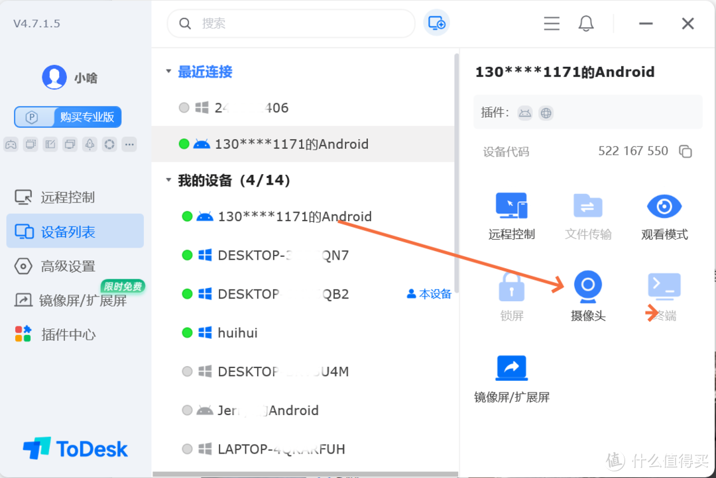Collapse the 我的设备 (4/14) section

click(x=168, y=180)
